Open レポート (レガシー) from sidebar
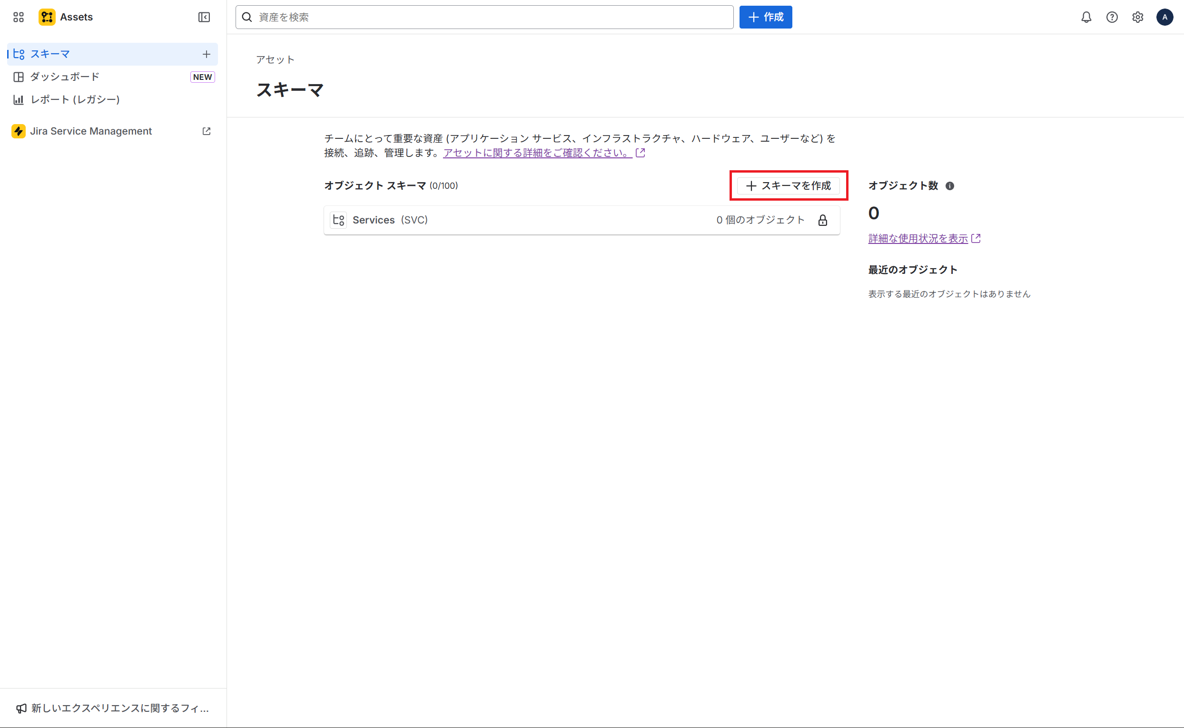 (x=75, y=100)
